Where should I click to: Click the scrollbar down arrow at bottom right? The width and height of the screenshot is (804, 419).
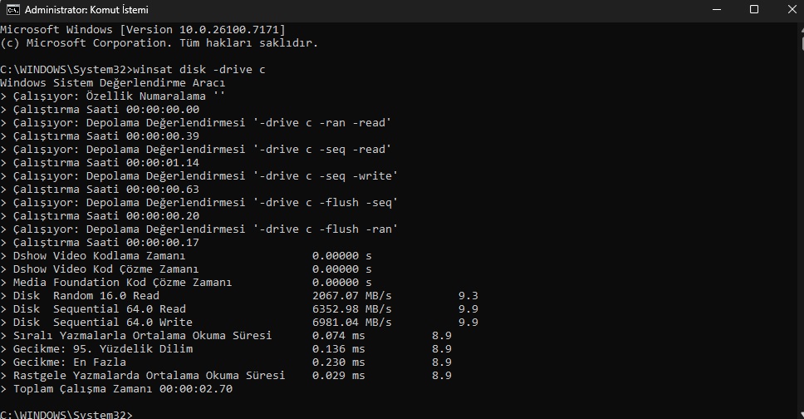click(x=802, y=414)
